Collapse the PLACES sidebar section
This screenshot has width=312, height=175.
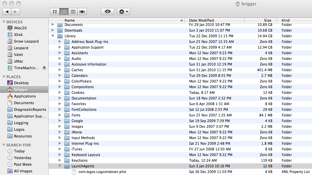coord(4,77)
